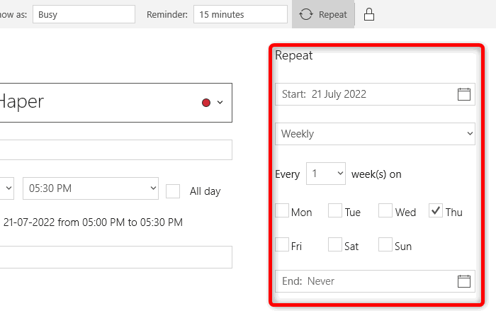The image size is (496, 311).
Task: Enable the Sun checkbox
Action: 385,244
